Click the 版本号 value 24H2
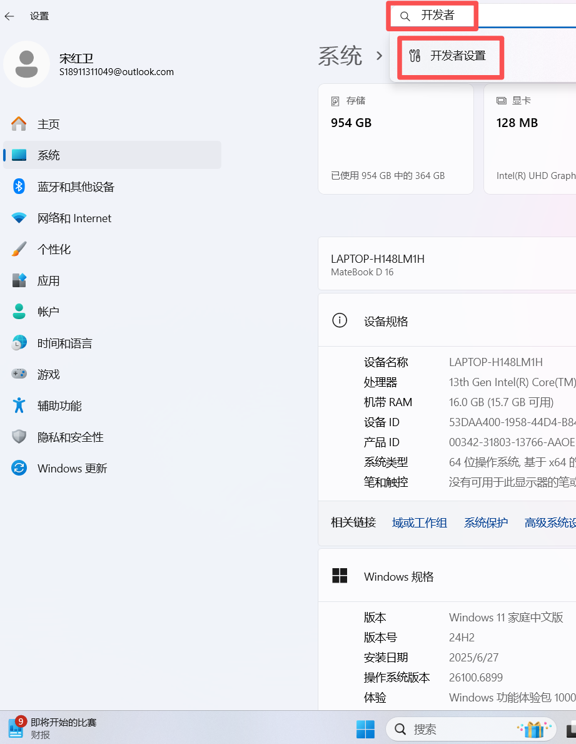 click(462, 637)
